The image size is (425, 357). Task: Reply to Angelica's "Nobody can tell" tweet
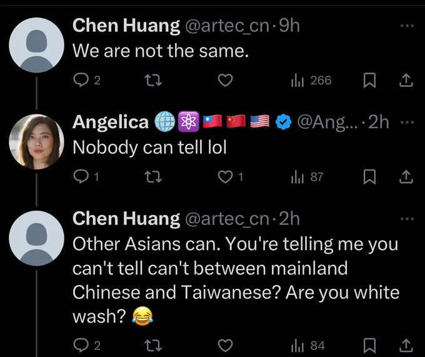pos(82,177)
